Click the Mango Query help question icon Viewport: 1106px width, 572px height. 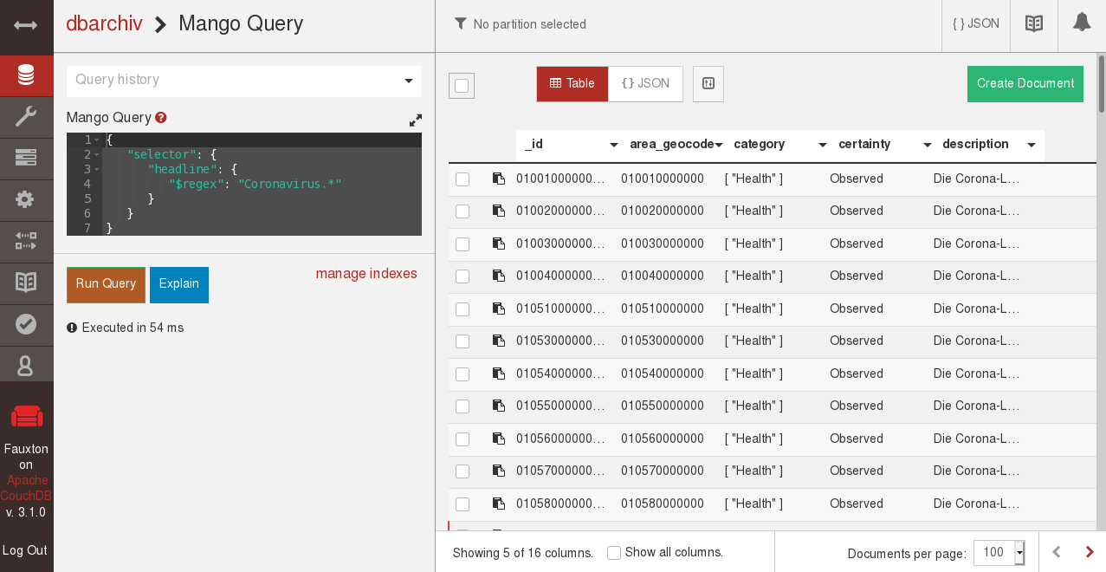coord(161,118)
